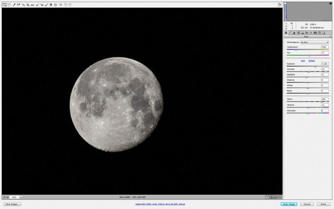Click the Exposure slider handle

pos(316,66)
